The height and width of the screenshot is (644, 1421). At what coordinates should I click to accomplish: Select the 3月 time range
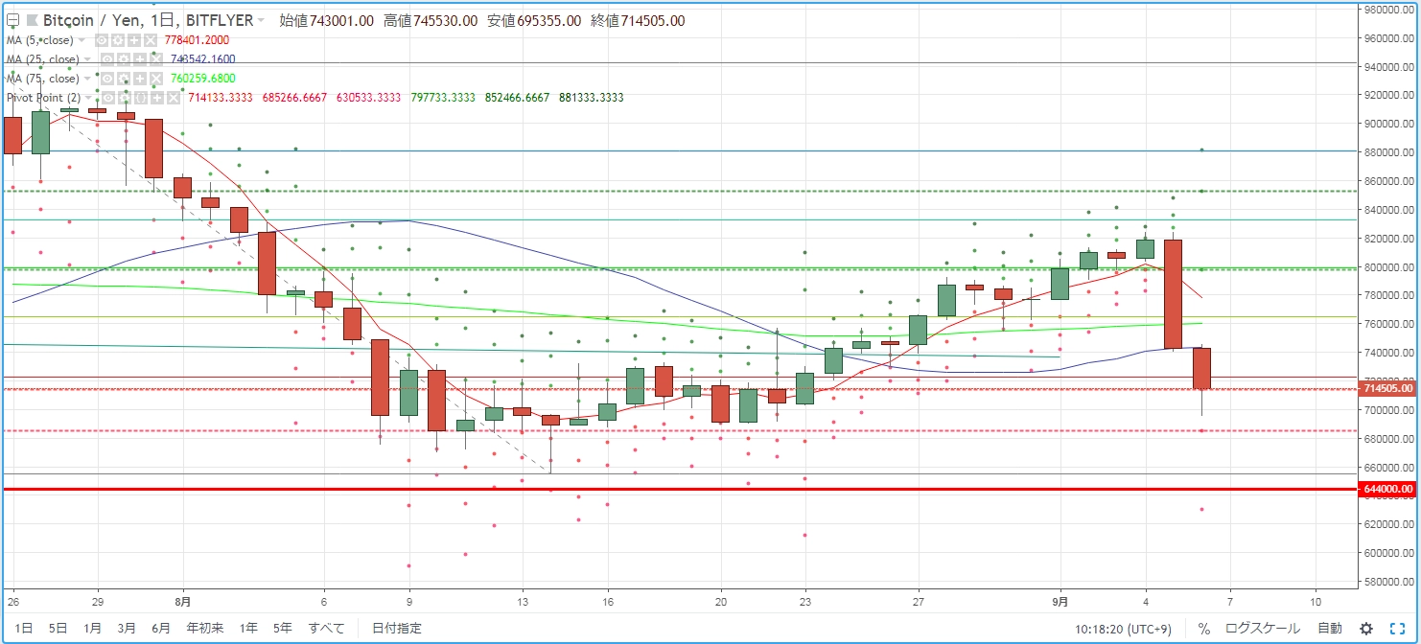tap(127, 629)
